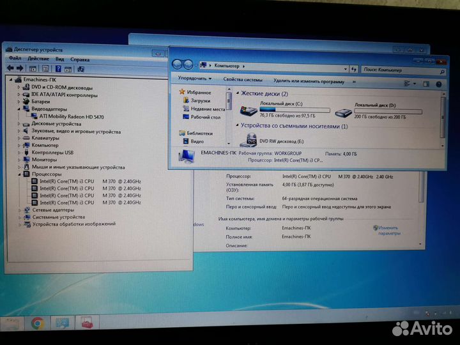The width and height of the screenshot is (460, 345).
Task: Click Свойства системы button
Action: tap(243, 79)
